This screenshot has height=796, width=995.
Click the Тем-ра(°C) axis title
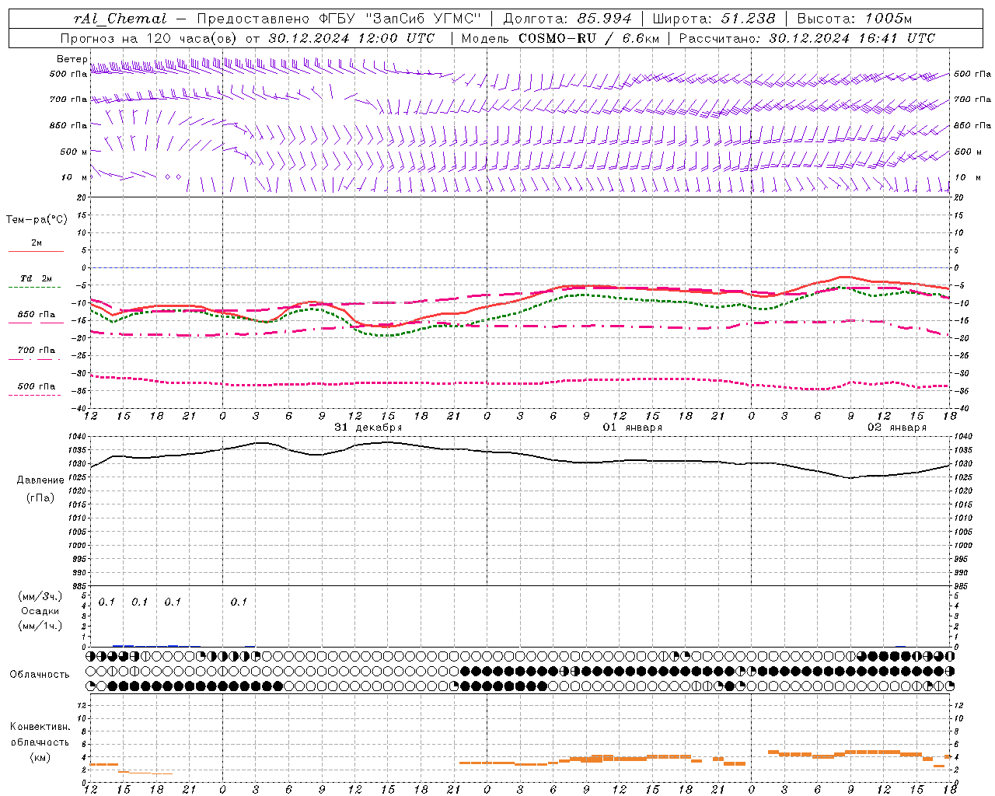[x=37, y=220]
